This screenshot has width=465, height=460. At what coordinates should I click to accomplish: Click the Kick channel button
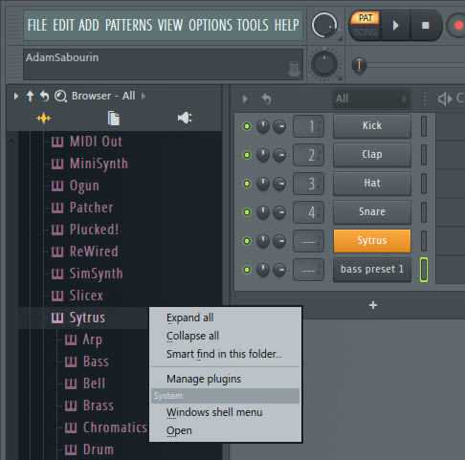coord(372,126)
